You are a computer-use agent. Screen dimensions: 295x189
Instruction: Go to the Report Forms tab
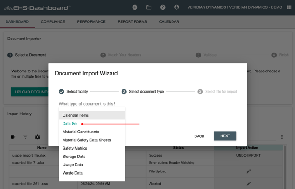click(132, 21)
